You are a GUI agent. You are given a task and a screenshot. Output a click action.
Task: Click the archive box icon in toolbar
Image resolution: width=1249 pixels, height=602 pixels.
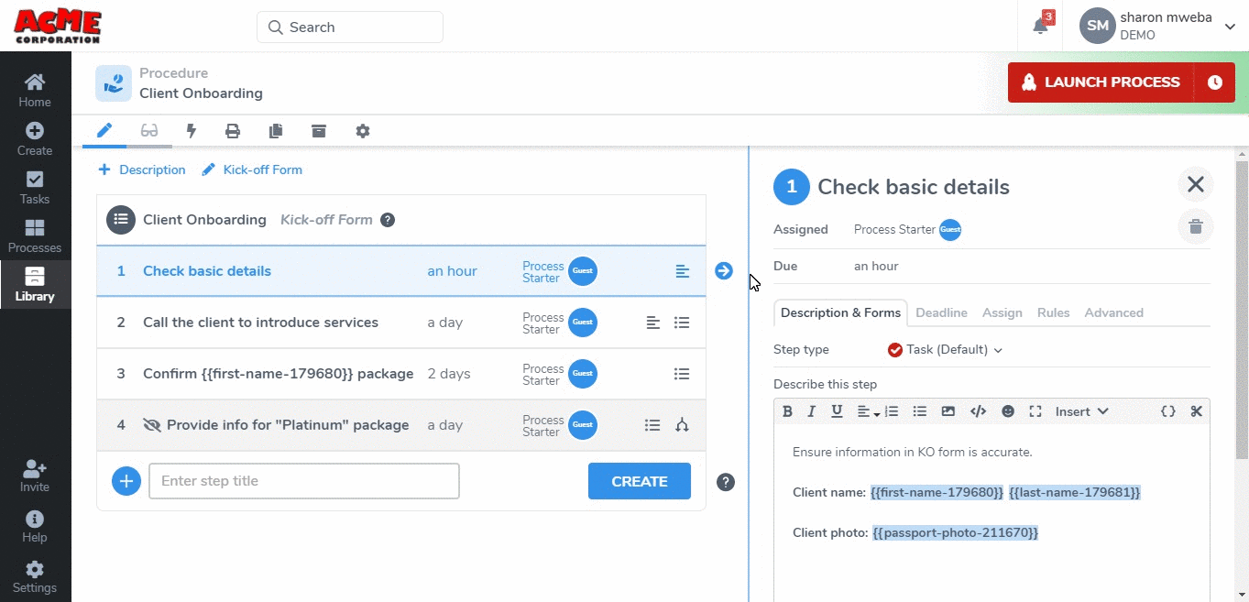[318, 131]
